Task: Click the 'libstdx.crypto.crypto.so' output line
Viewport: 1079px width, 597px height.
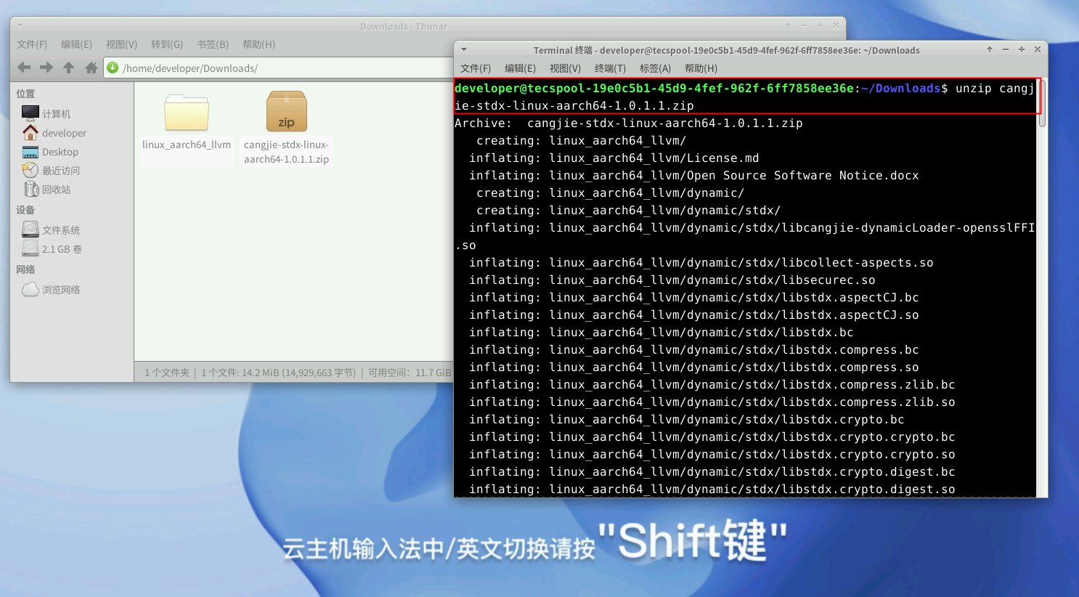Action: [x=712, y=454]
